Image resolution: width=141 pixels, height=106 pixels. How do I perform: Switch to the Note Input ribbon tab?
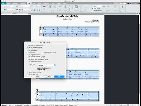click(15, 4)
